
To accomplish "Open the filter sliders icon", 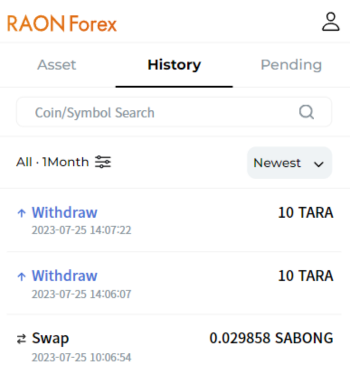I will 103,162.
